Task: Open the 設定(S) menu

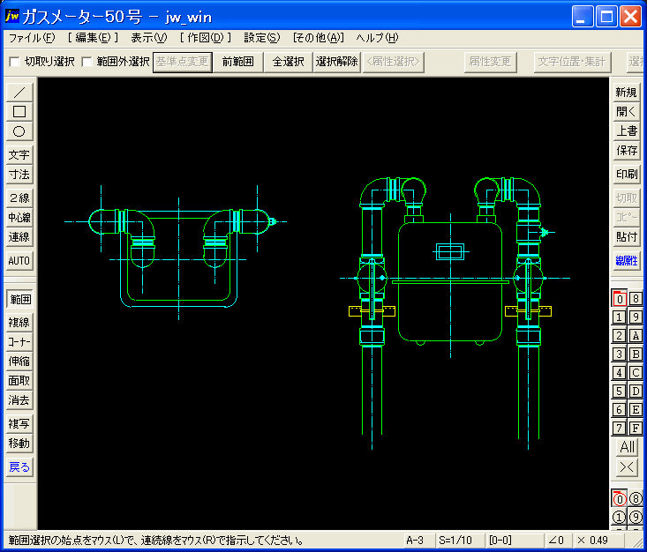Action: 261,38
